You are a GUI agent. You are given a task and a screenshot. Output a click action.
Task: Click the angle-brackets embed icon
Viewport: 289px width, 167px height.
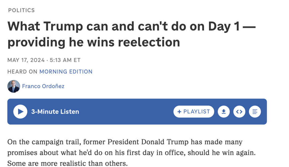pyautogui.click(x=239, y=112)
